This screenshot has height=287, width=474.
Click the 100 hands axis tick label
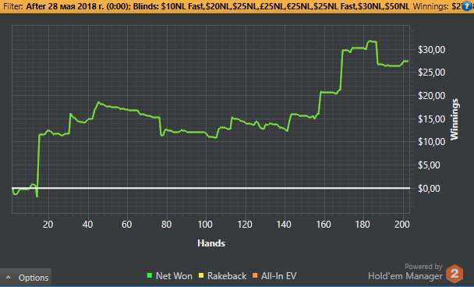pos(205,225)
